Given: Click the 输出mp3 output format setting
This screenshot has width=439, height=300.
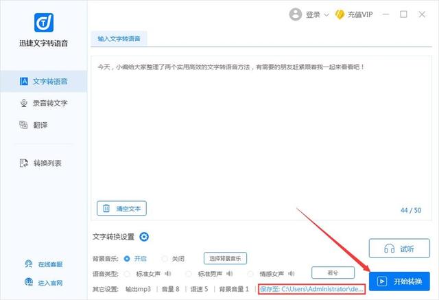Looking at the screenshot, I should pos(138,289).
